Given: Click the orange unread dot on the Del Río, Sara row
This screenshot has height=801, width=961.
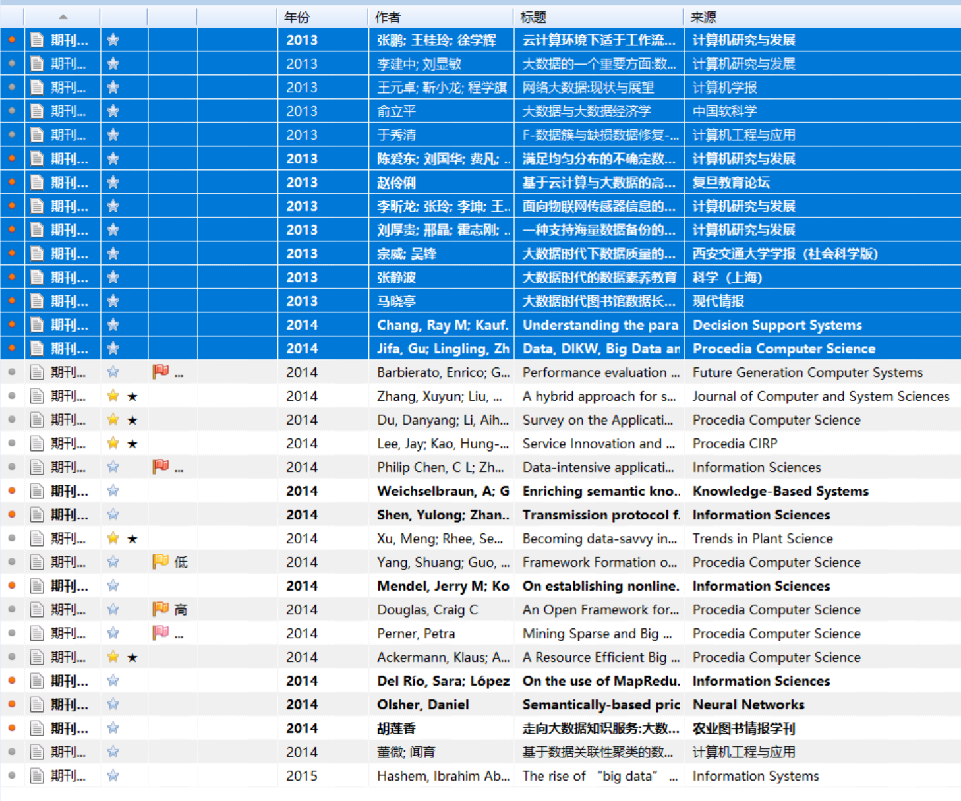Looking at the screenshot, I should 12,681.
